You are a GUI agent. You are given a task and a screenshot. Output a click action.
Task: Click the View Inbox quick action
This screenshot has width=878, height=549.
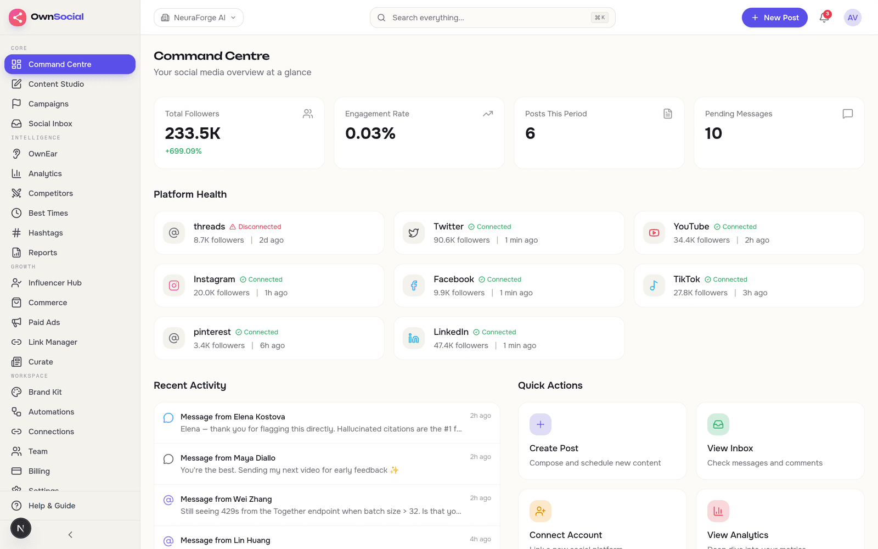[780, 441]
